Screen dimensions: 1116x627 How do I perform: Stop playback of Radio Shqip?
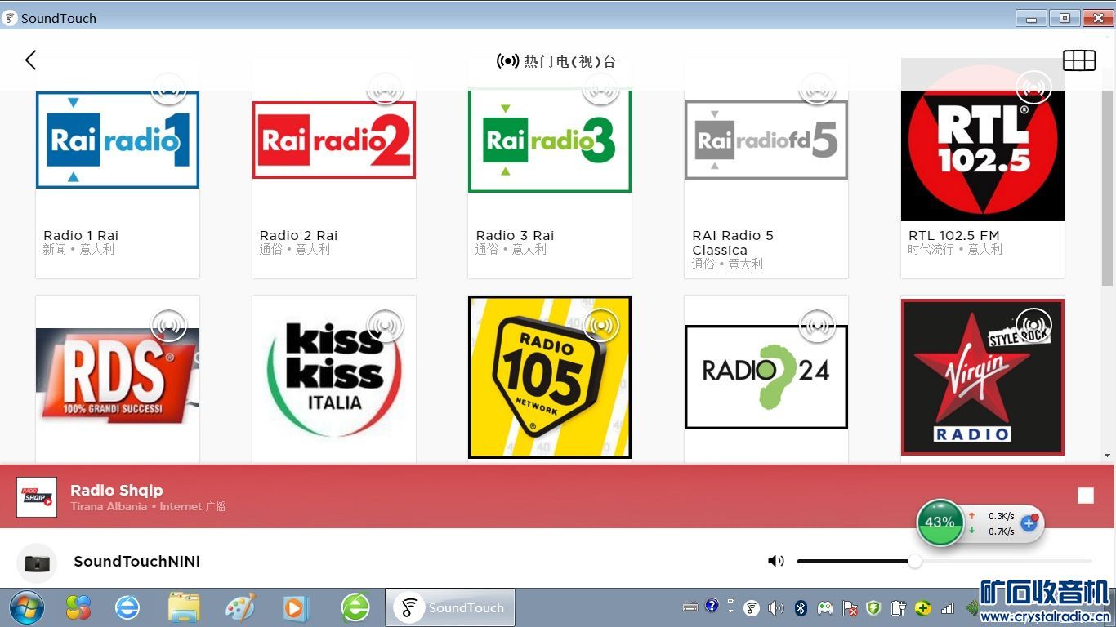click(1085, 496)
